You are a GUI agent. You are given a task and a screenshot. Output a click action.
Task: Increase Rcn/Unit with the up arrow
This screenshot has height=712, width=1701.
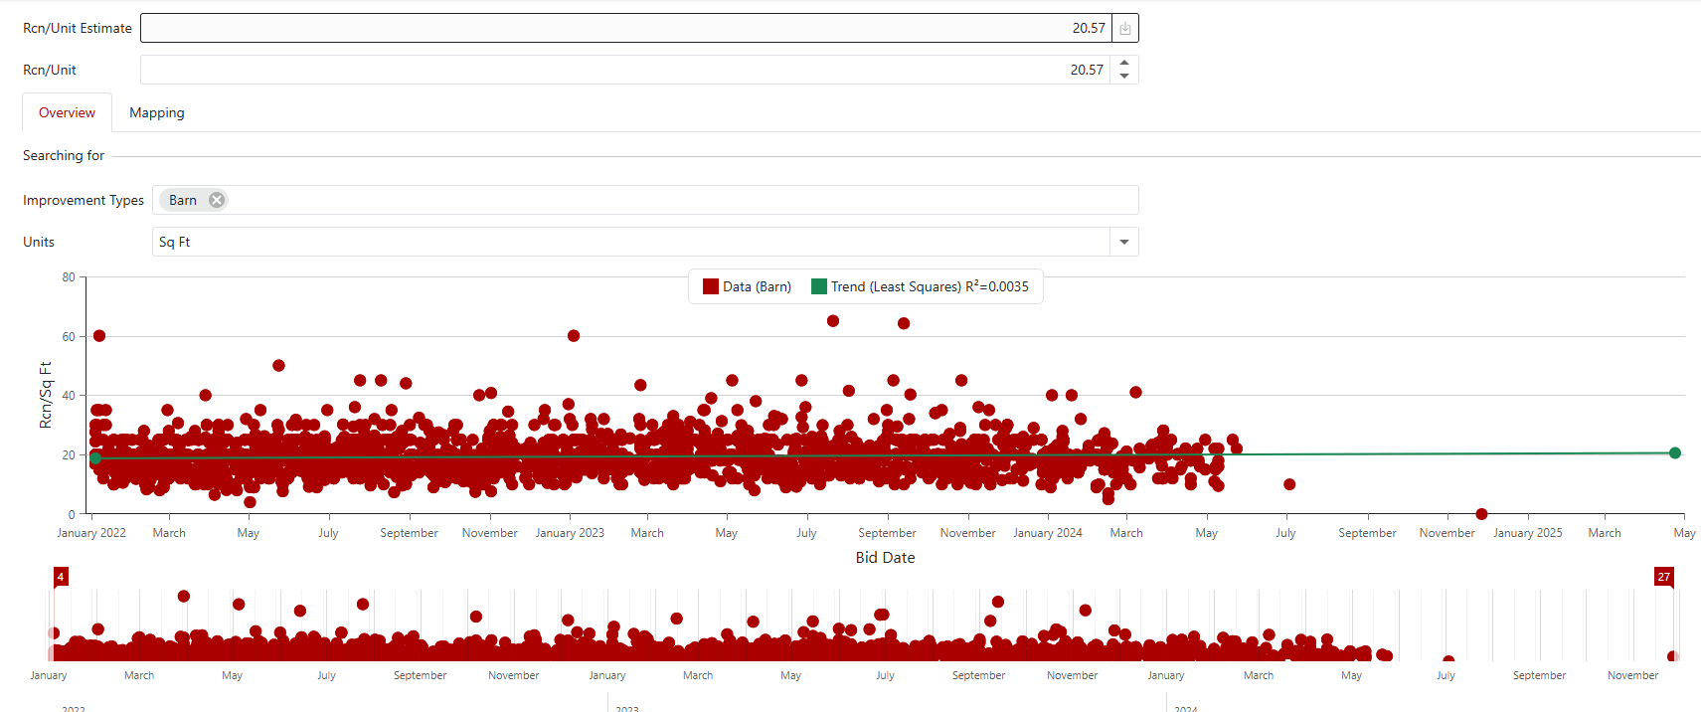tap(1124, 63)
